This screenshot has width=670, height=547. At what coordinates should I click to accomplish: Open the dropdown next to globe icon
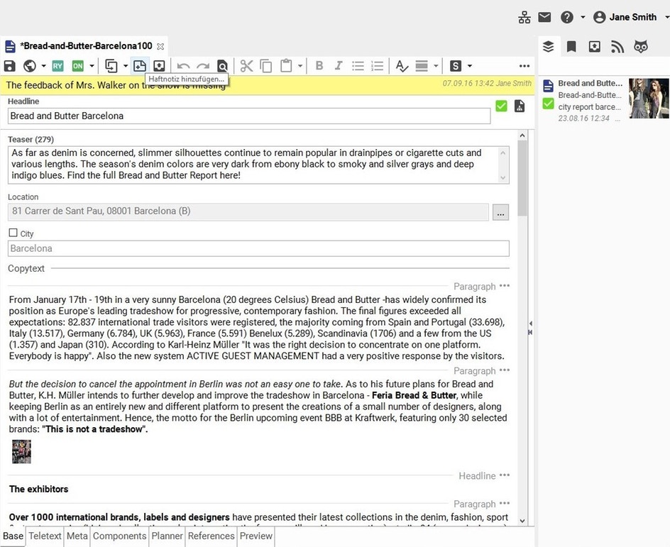coord(43,66)
